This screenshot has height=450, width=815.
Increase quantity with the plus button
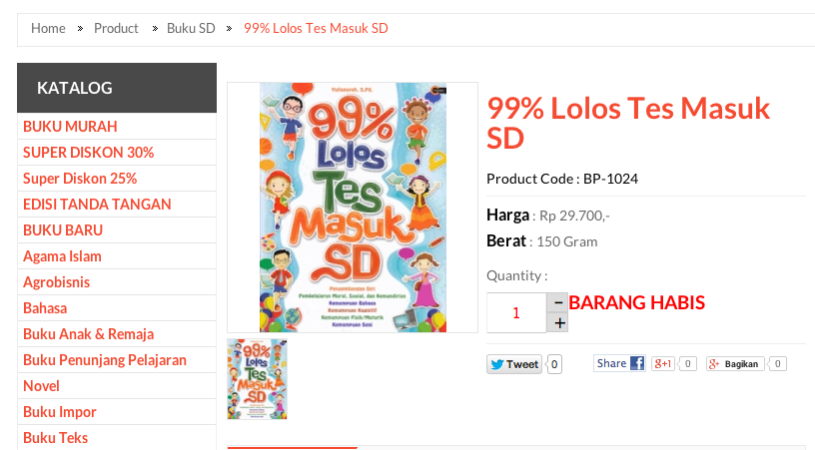pos(559,323)
